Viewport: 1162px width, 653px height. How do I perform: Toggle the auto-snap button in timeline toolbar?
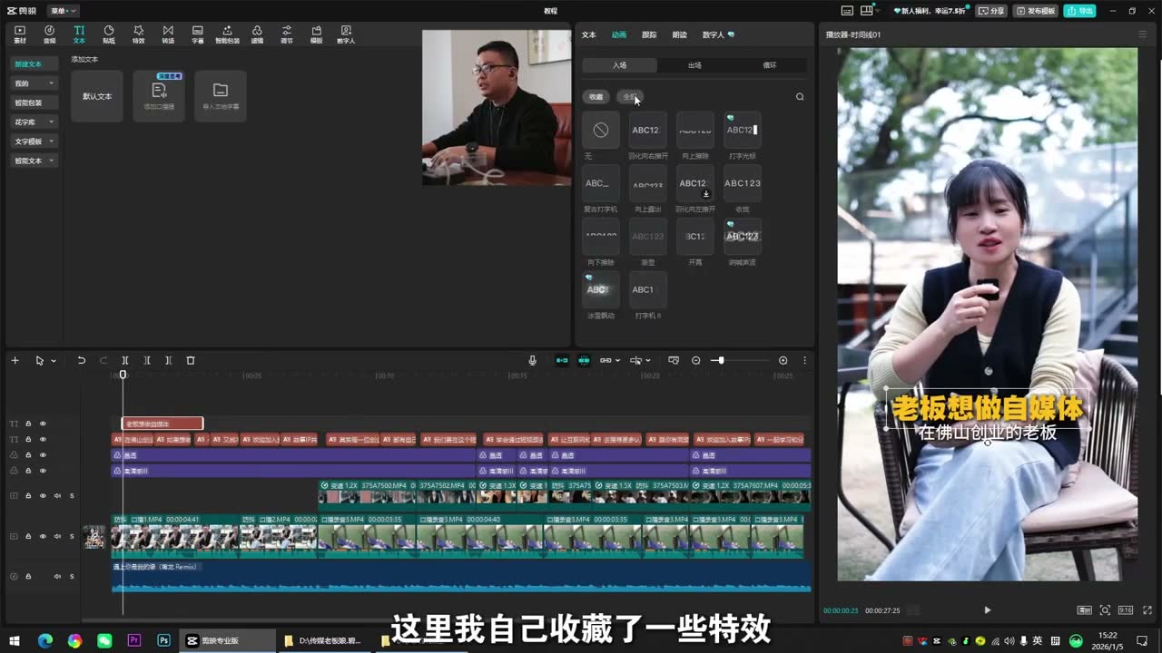click(584, 360)
